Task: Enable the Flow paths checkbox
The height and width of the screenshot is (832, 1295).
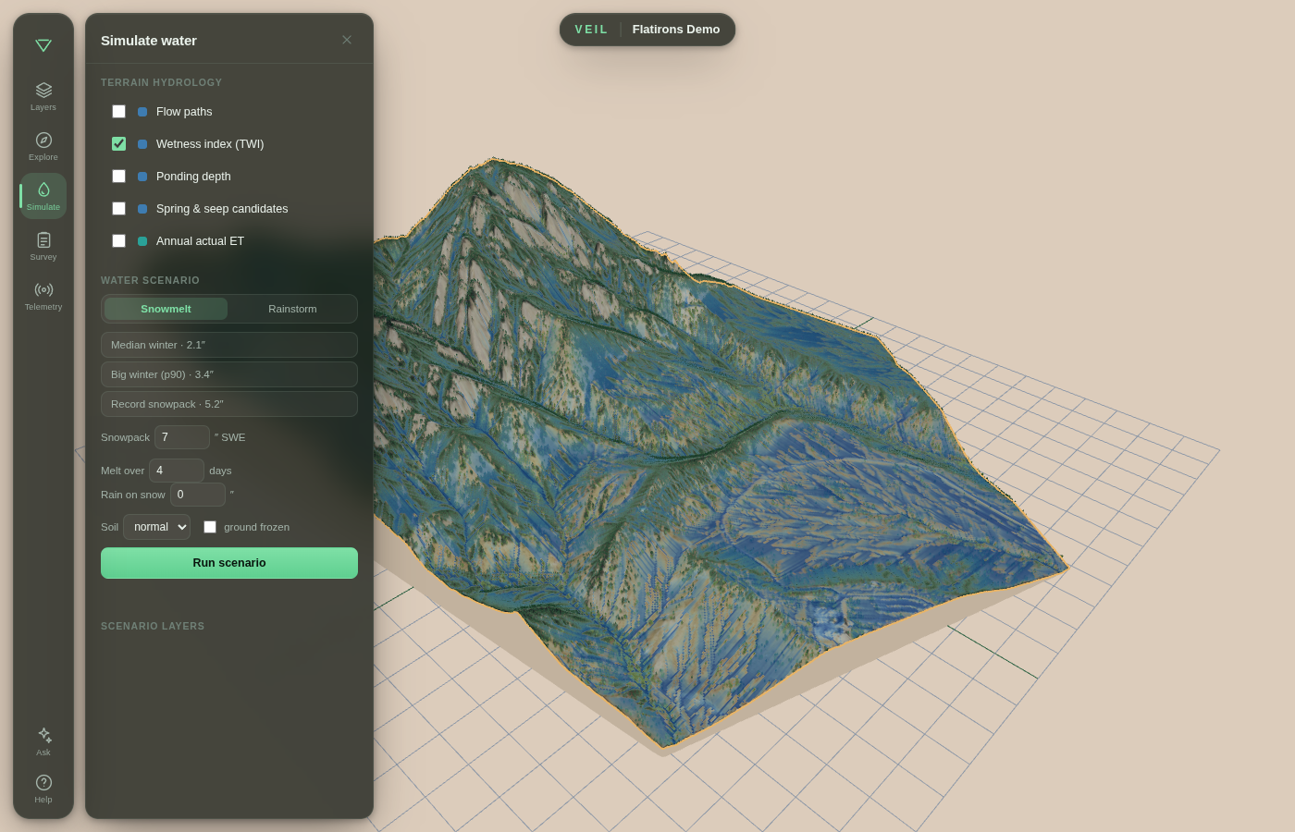Action: pos(118,112)
